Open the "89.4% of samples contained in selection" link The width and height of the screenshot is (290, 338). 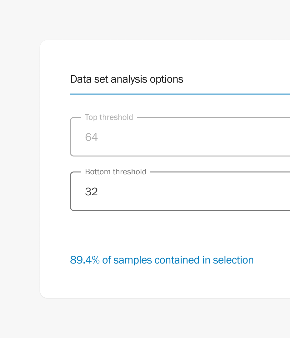point(162,260)
